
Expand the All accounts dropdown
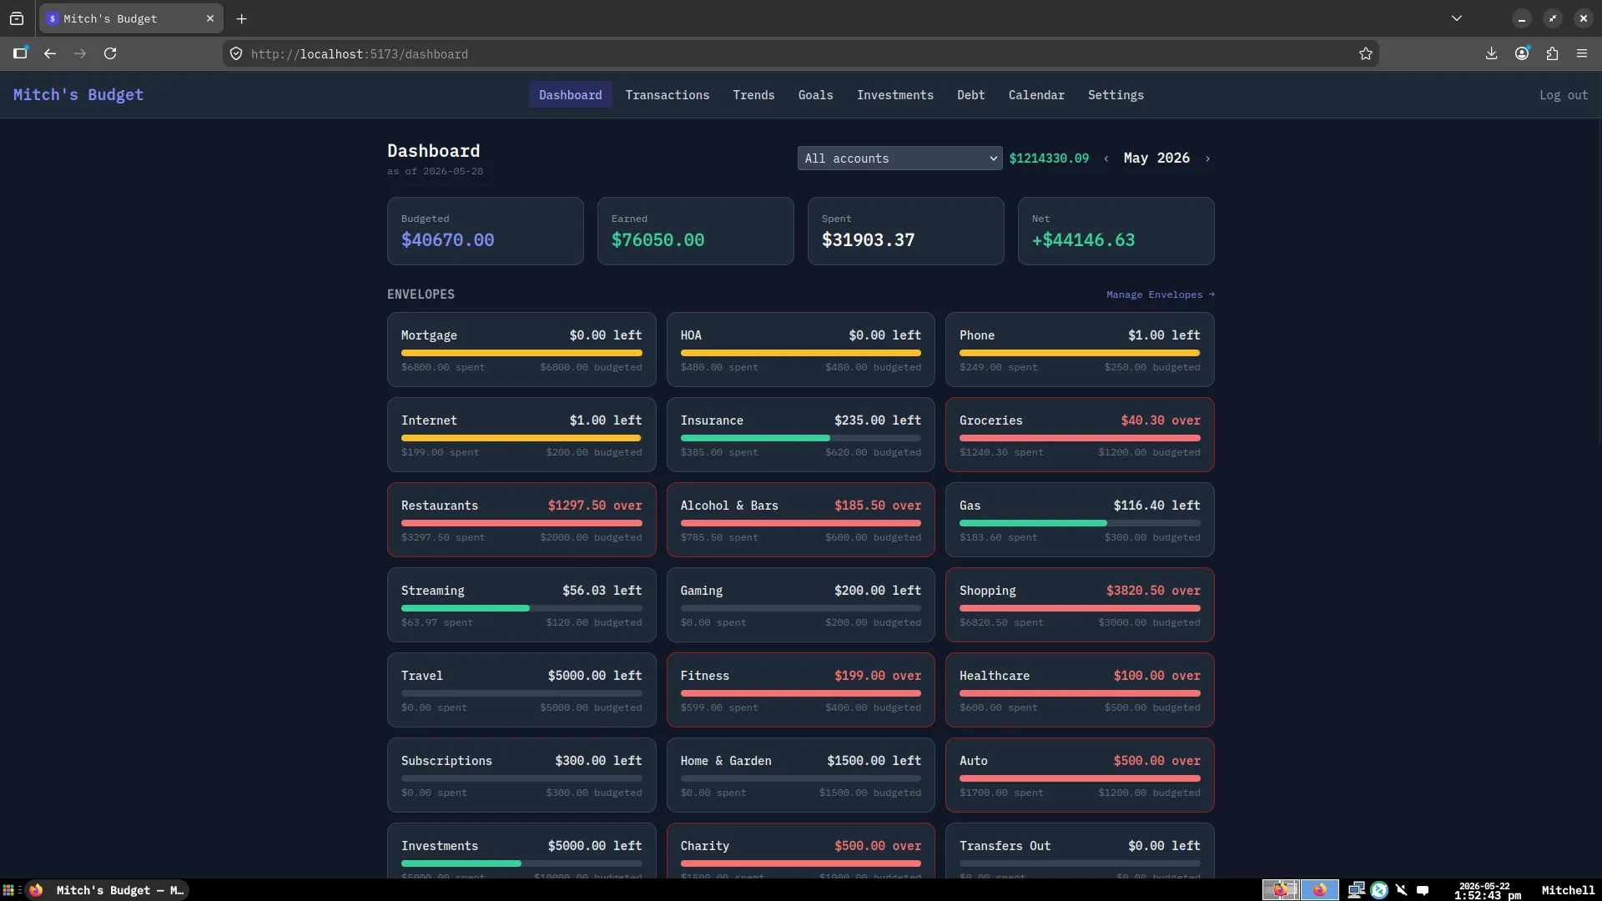(899, 159)
